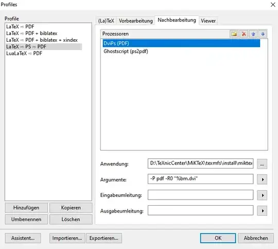Open the Viewer tab

208,21
